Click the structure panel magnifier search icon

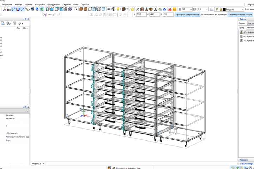(x=3, y=24)
